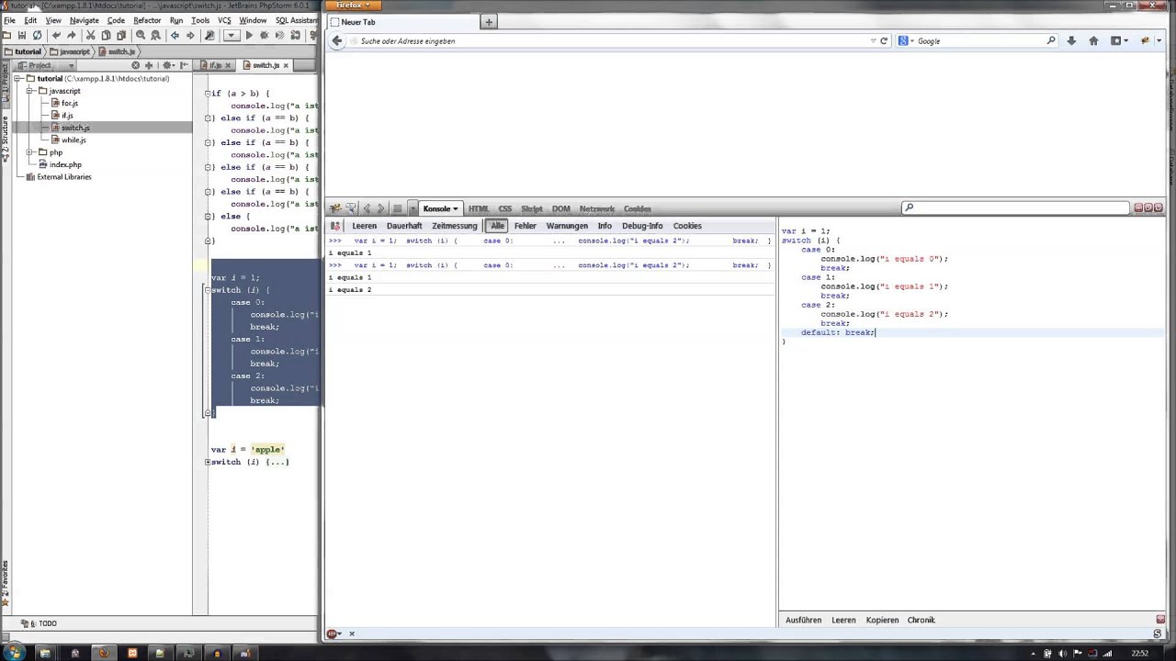Collapse the switch (i) code block
Image resolution: width=1176 pixels, height=661 pixels.
click(x=208, y=290)
